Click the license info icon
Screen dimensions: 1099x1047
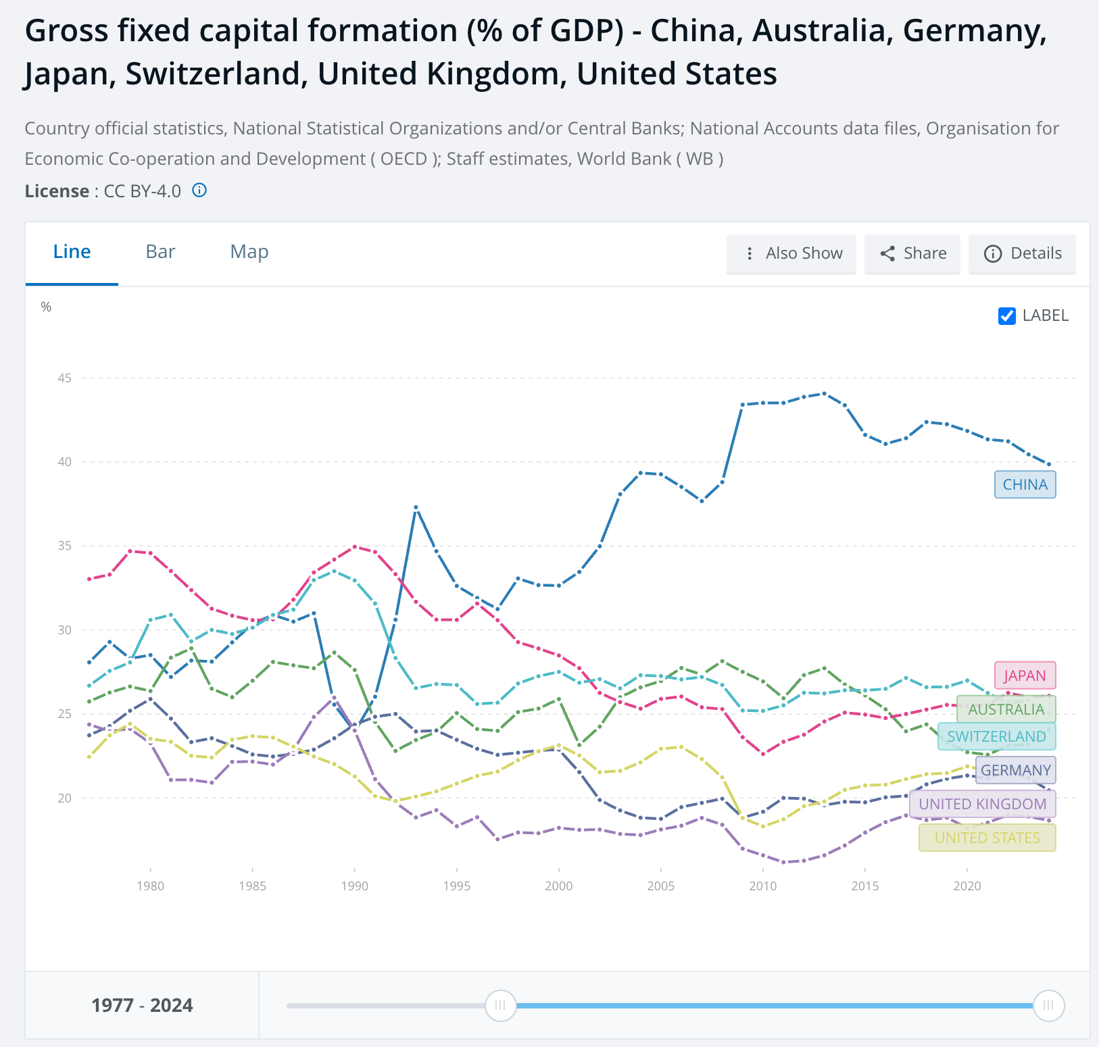click(199, 190)
